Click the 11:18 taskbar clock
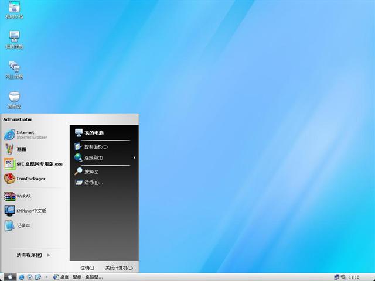375x281 pixels. (x=354, y=277)
